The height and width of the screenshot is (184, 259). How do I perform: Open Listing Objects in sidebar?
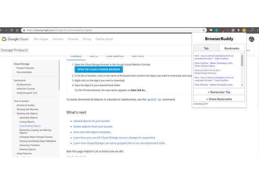click(x=27, y=122)
